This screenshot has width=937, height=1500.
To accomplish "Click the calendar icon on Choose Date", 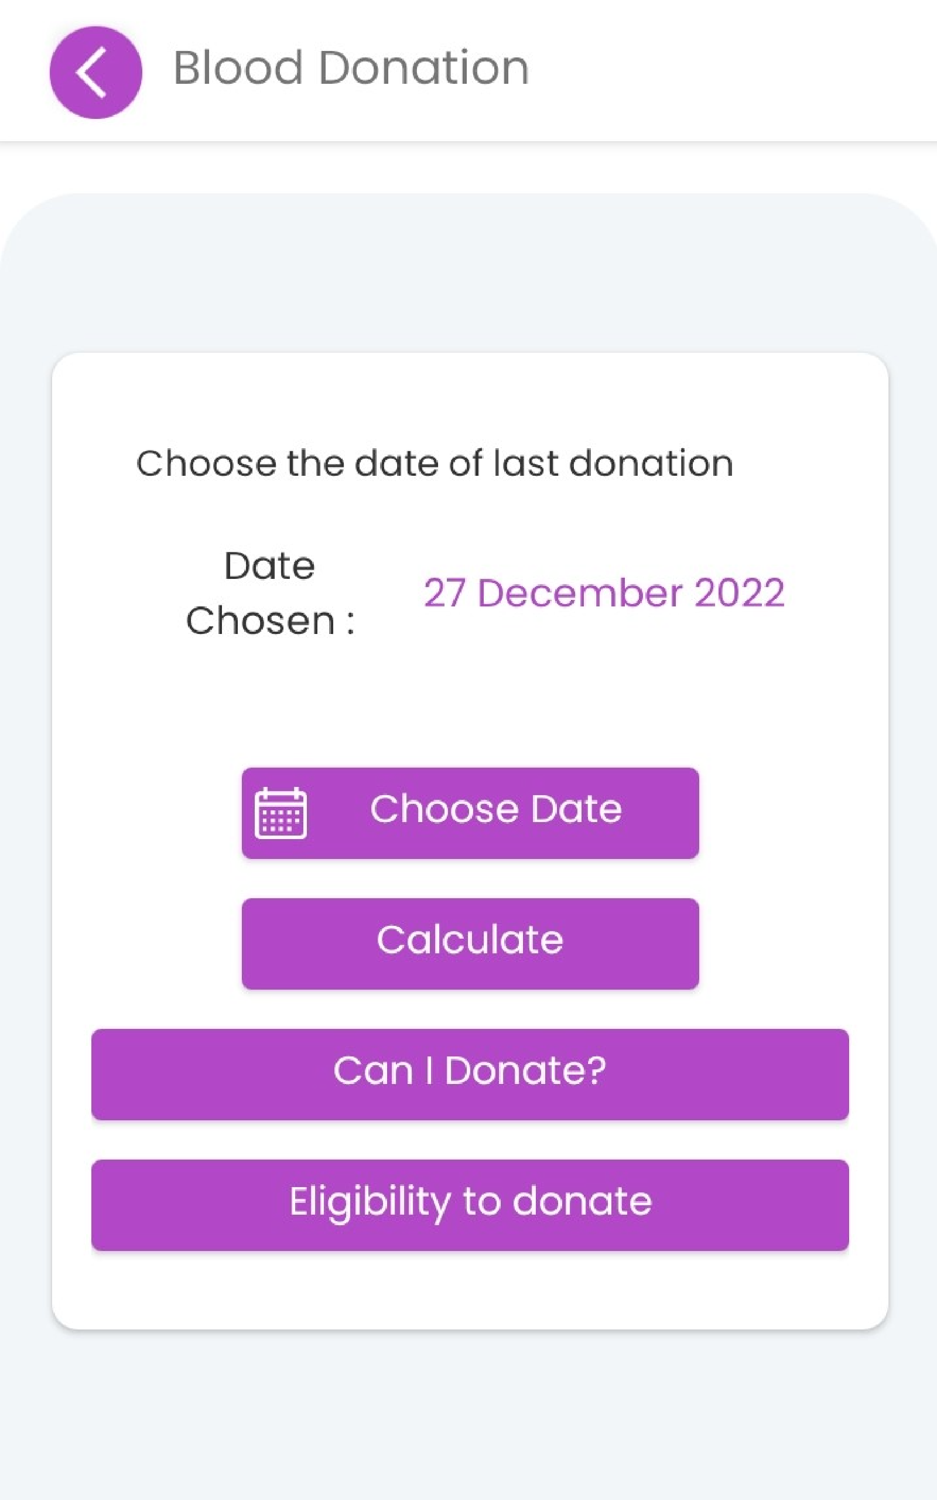I will pyautogui.click(x=281, y=813).
